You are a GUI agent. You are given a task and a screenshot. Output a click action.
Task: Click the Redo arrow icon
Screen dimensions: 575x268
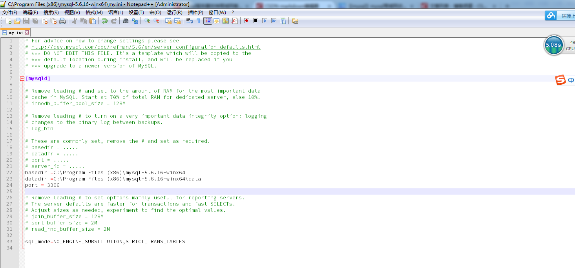pyautogui.click(x=113, y=21)
